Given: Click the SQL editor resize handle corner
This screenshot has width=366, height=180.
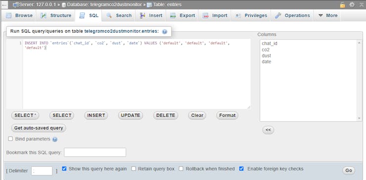Looking at the screenshot, I should 249,107.
